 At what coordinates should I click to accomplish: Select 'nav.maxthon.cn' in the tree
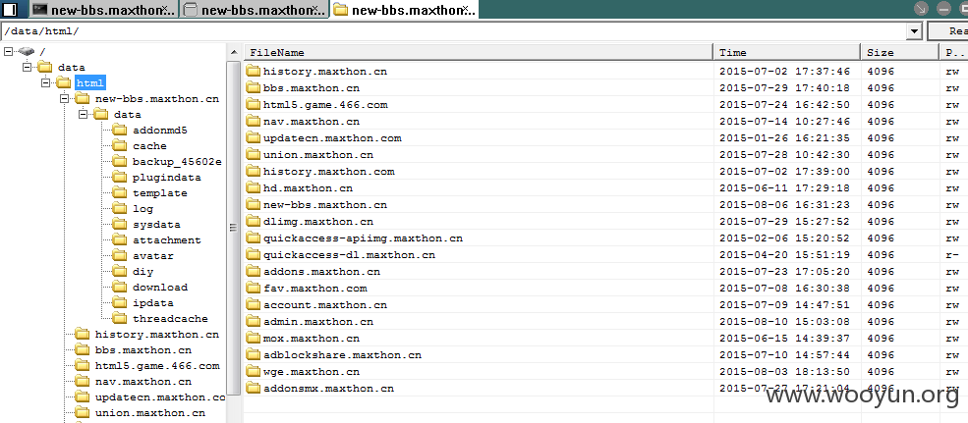point(143,382)
